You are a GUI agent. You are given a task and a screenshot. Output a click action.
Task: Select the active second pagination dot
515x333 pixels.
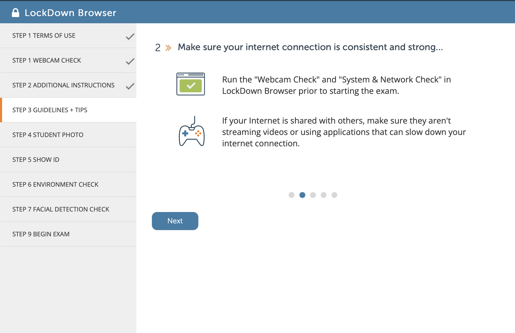(x=302, y=195)
